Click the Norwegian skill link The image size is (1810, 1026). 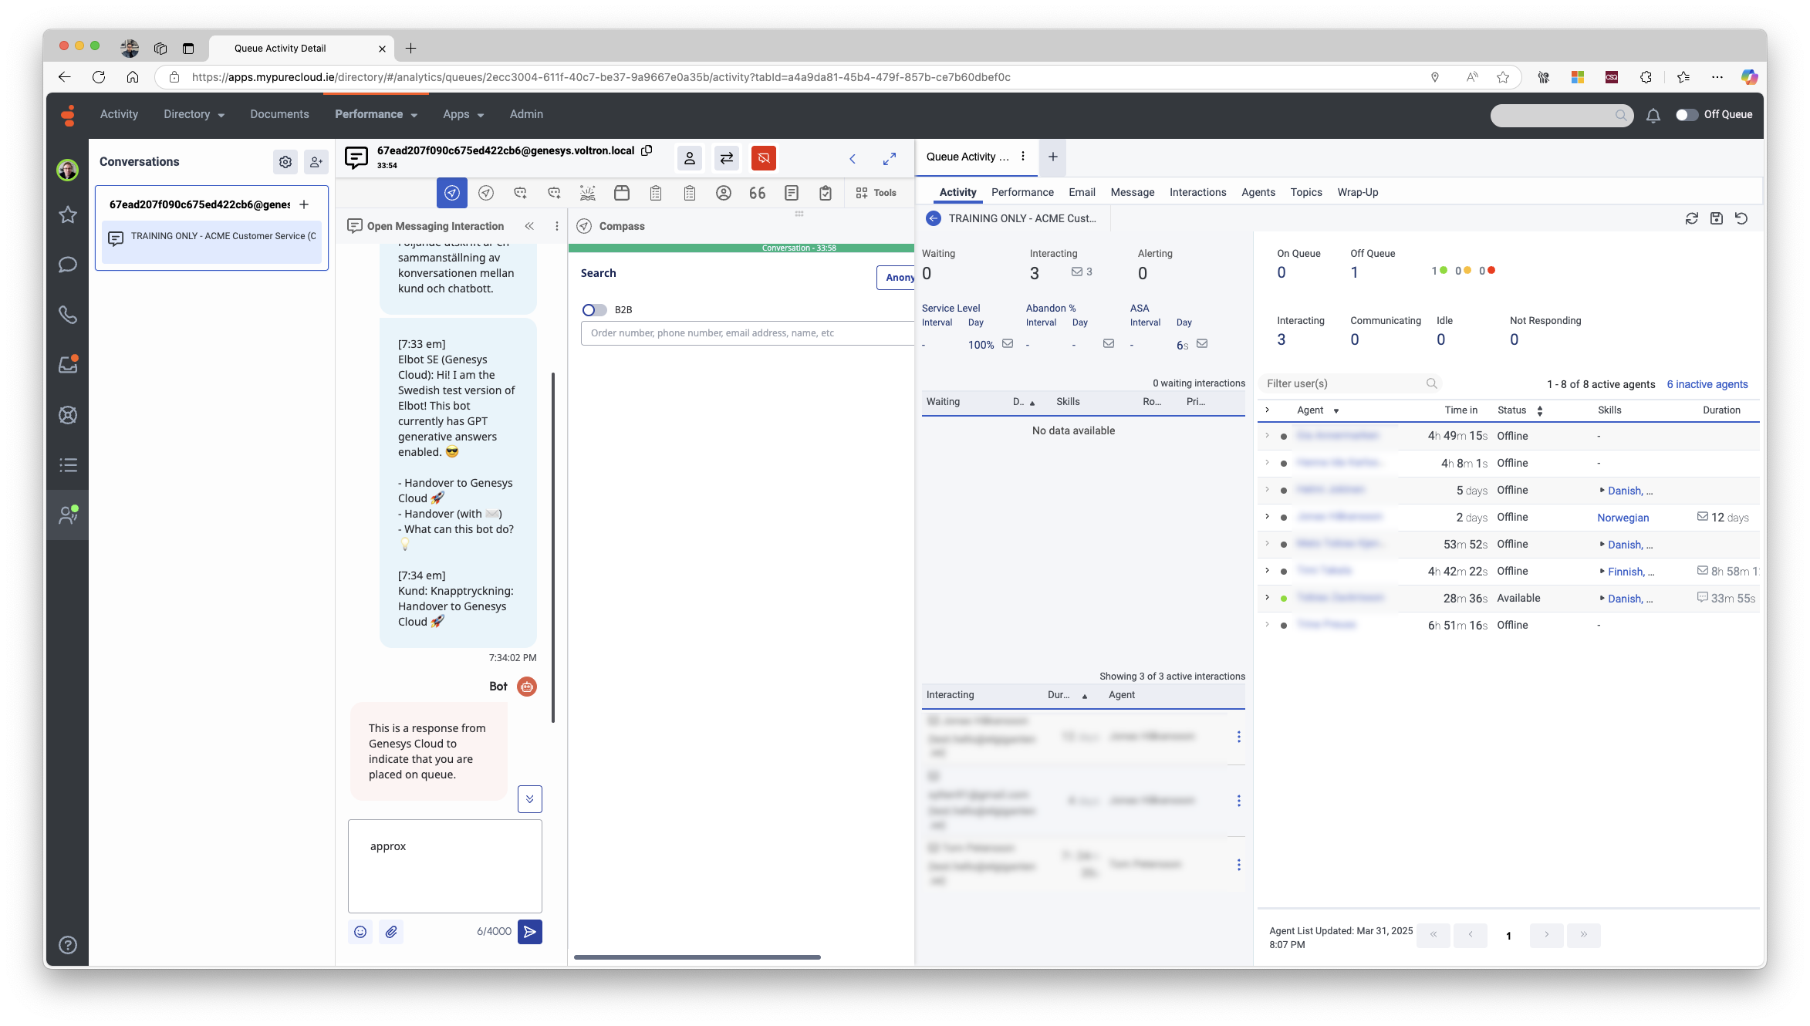[x=1623, y=518]
